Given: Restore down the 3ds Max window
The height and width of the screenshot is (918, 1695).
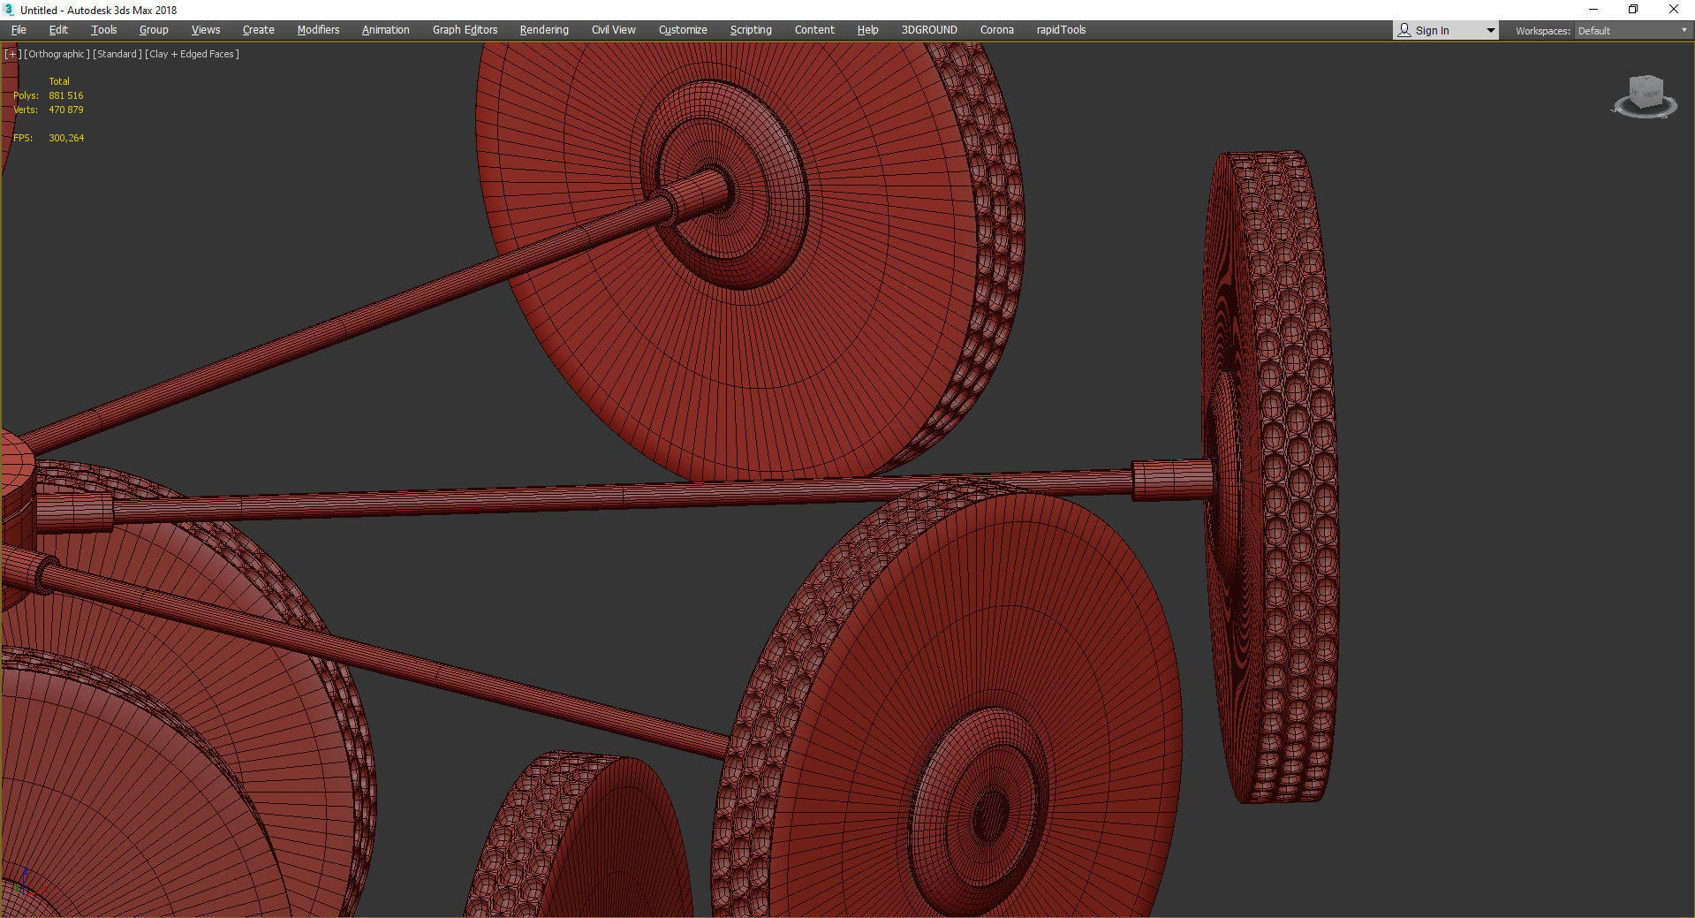Looking at the screenshot, I should point(1633,10).
